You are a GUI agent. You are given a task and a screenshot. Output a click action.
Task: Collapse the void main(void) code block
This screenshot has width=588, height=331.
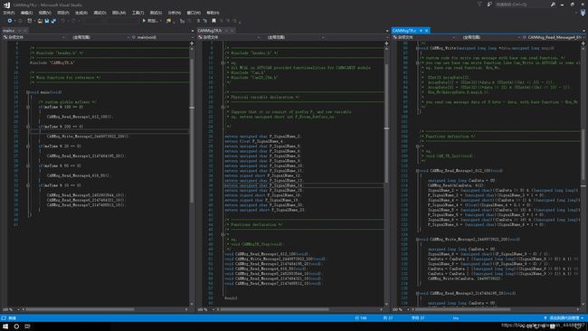point(28,92)
